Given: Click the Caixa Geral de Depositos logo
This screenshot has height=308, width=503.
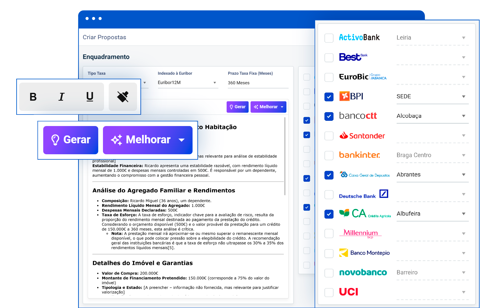Looking at the screenshot, I should coord(364,174).
